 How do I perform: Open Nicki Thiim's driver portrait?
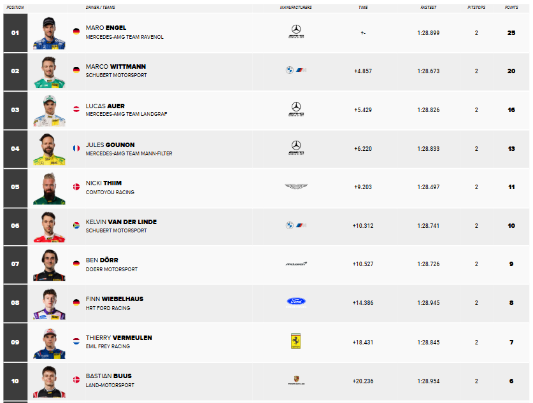coord(49,188)
